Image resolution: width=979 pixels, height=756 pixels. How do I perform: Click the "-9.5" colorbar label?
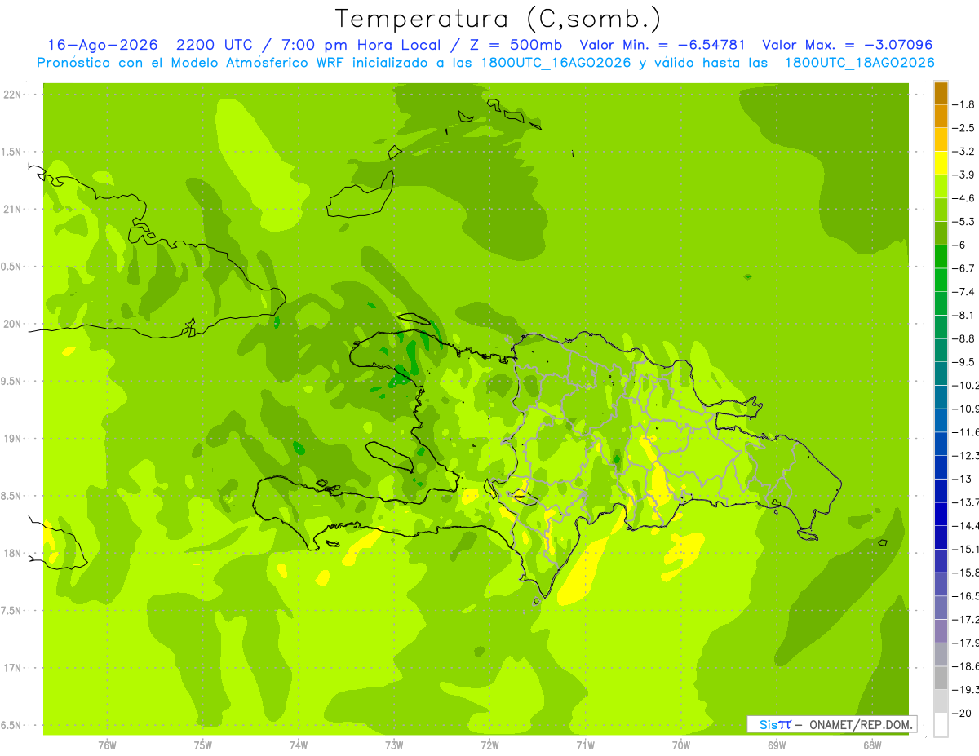pyautogui.click(x=965, y=362)
